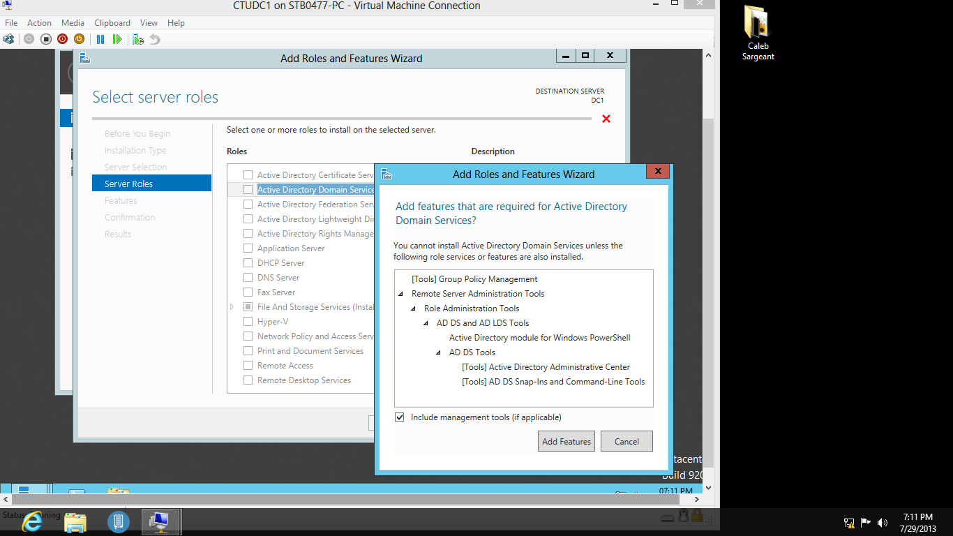The width and height of the screenshot is (953, 536).
Task: Tick the Fax Server role checkbox
Action: 248,292
